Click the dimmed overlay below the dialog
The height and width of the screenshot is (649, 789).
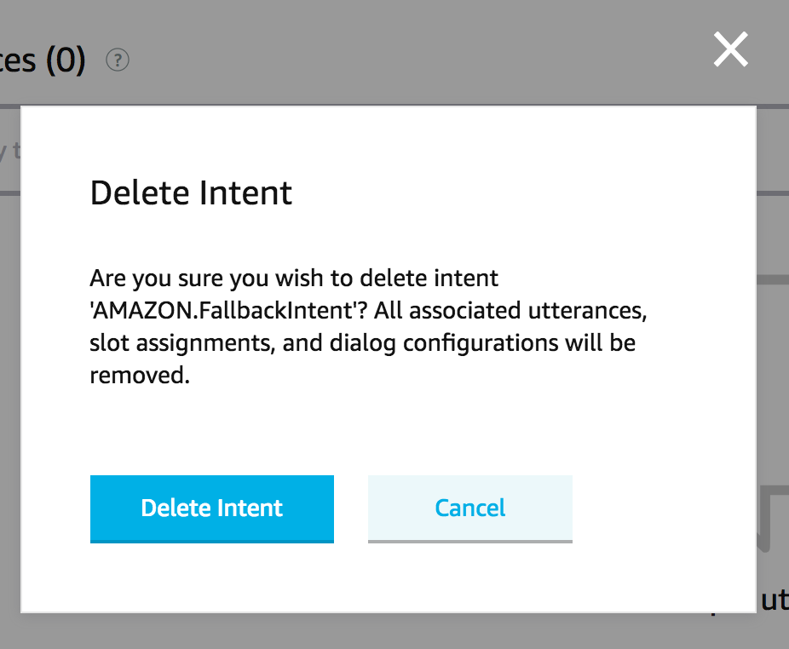[394, 632]
